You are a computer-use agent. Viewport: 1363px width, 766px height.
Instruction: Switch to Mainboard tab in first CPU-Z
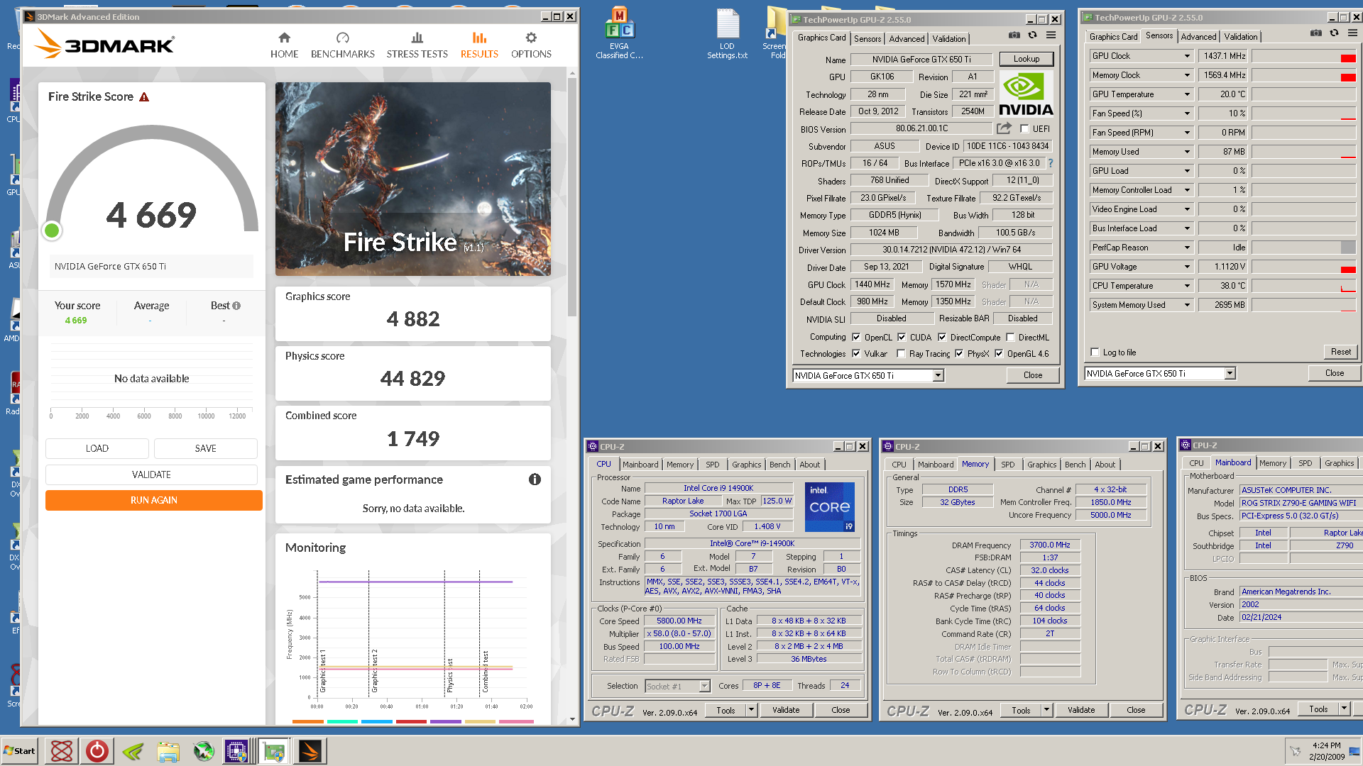tap(640, 465)
